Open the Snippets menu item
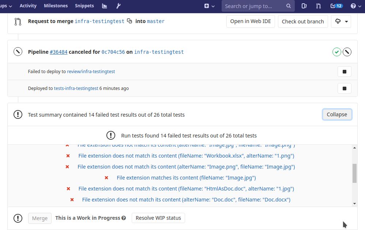Image resolution: width=365 pixels, height=230 pixels. click(x=84, y=5)
